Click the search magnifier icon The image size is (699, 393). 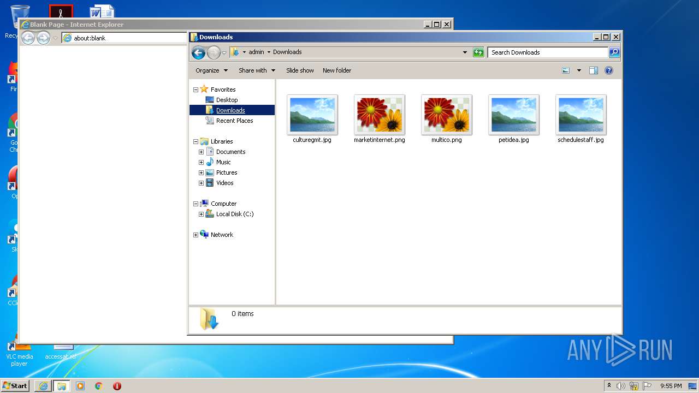614,52
